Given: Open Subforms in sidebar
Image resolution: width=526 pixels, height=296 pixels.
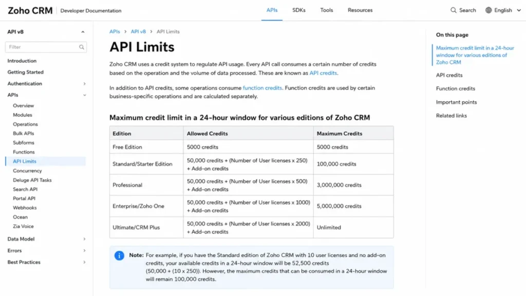Looking at the screenshot, I should point(24,143).
